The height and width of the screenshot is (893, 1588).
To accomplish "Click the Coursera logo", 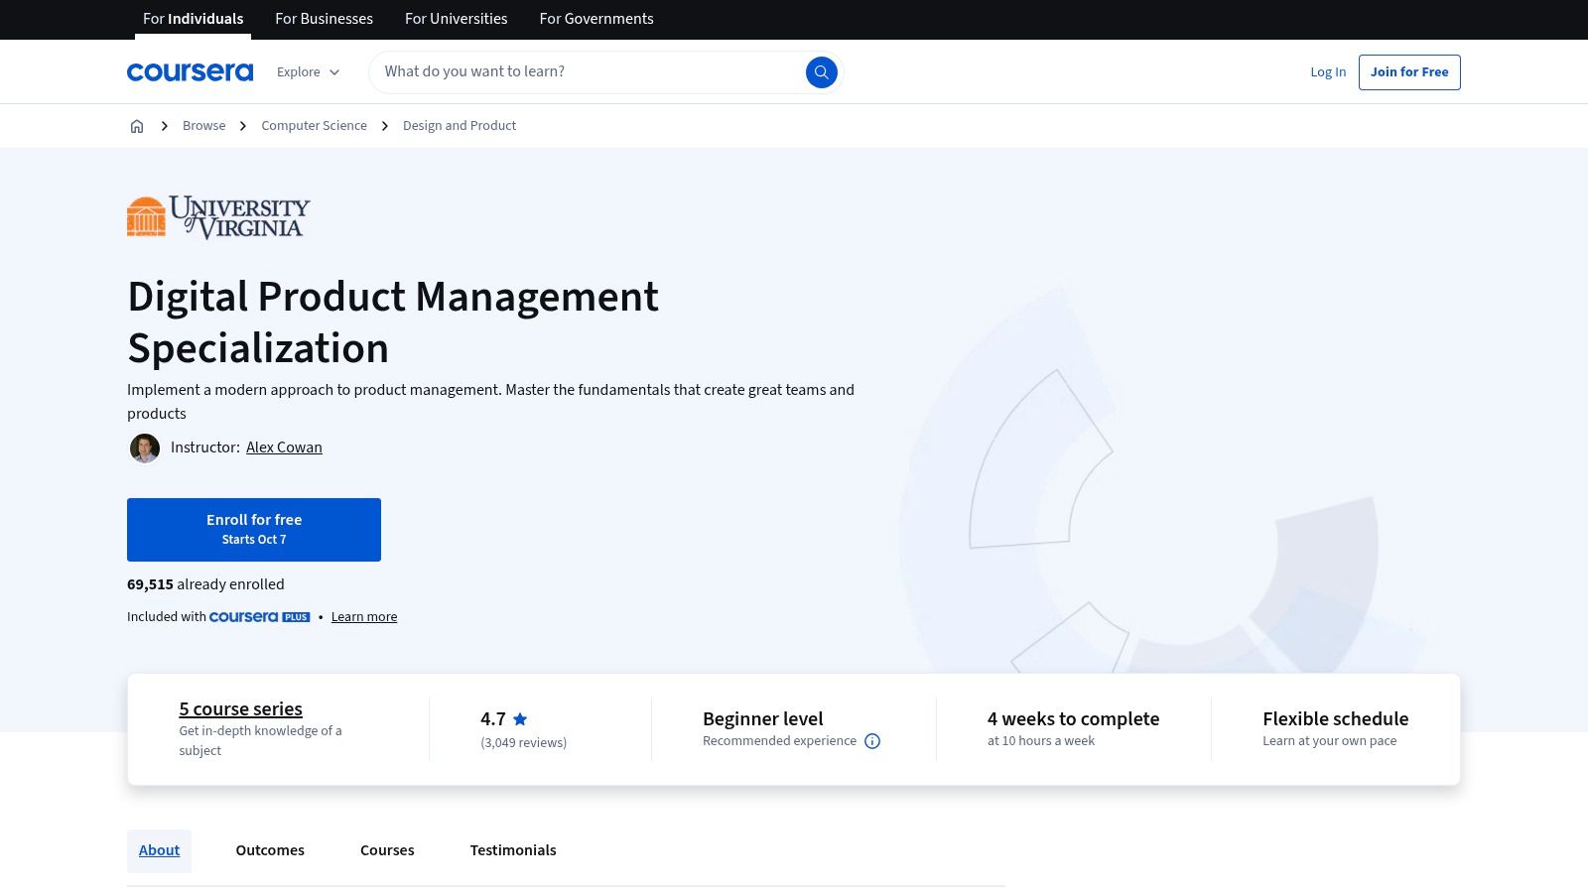I will tap(190, 70).
